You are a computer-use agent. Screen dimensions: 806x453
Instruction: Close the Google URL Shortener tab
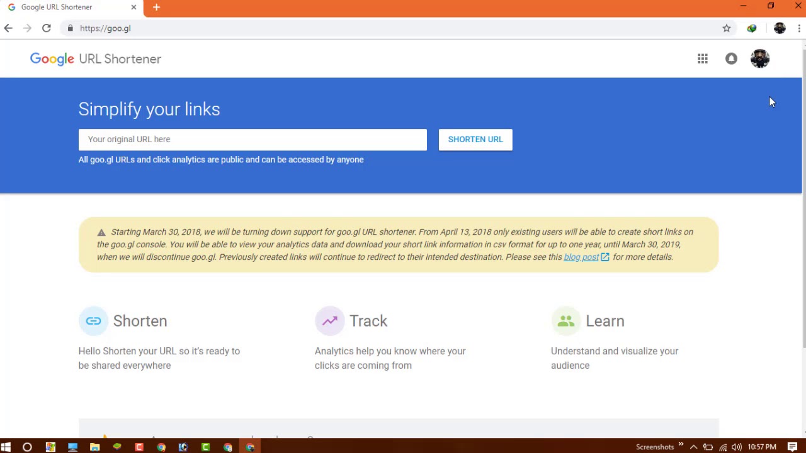[133, 7]
